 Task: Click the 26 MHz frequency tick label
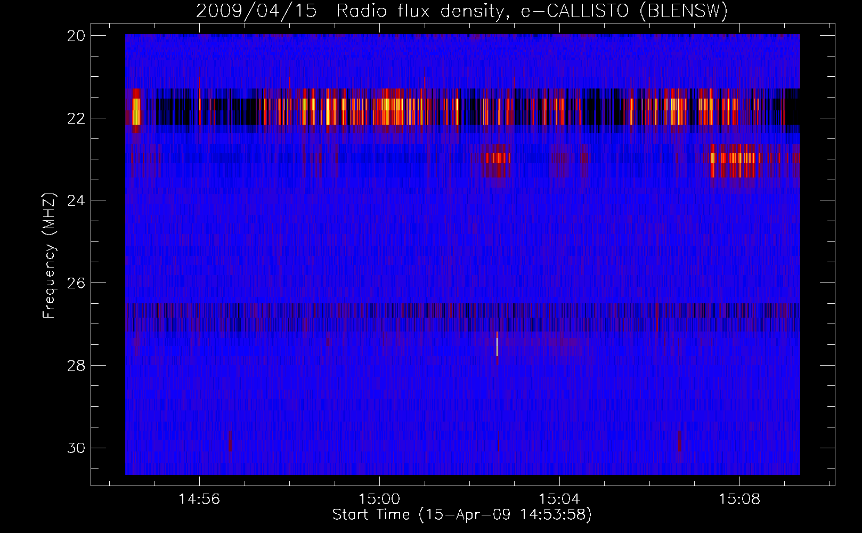(x=76, y=283)
